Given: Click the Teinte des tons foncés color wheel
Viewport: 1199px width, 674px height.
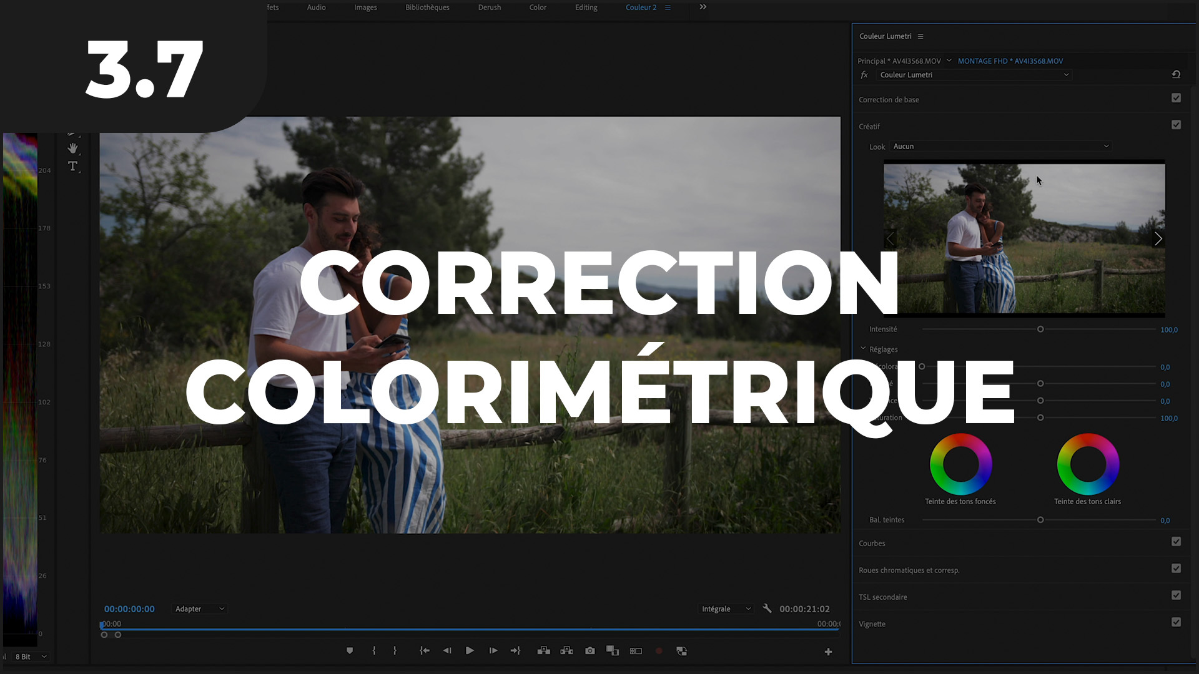Looking at the screenshot, I should point(960,464).
